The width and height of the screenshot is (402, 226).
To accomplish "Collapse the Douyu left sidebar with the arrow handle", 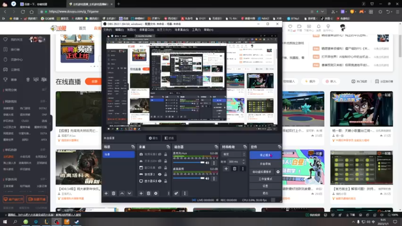I will click(51, 124).
